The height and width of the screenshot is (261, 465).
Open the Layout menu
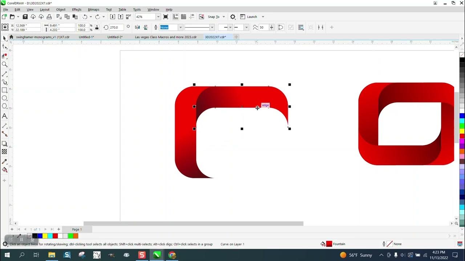[45, 9]
